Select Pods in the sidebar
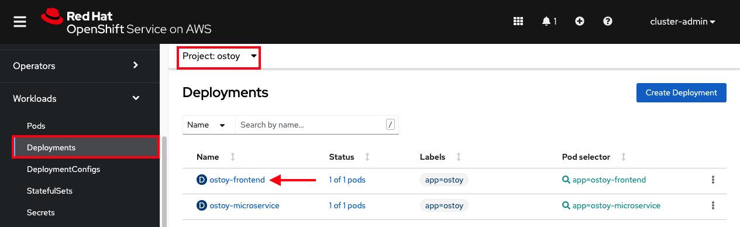This screenshot has width=740, height=227. pyautogui.click(x=36, y=126)
